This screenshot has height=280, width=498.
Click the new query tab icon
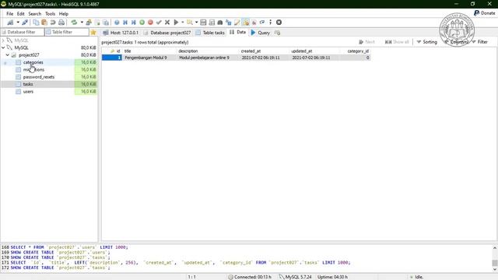tap(277, 33)
